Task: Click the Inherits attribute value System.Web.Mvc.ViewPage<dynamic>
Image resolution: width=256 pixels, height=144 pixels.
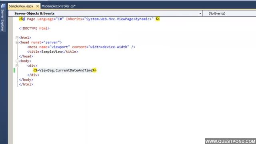Action: [119, 19]
